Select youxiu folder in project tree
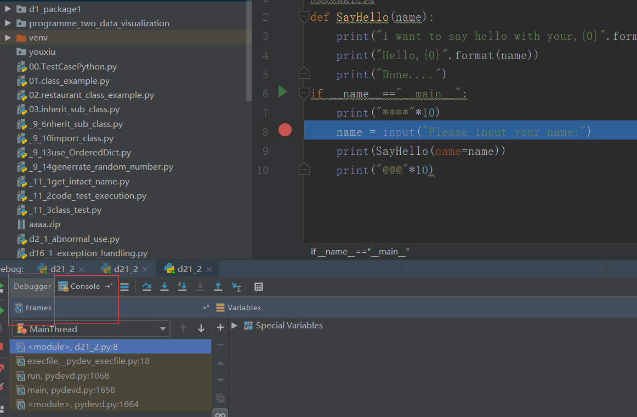 pos(36,52)
